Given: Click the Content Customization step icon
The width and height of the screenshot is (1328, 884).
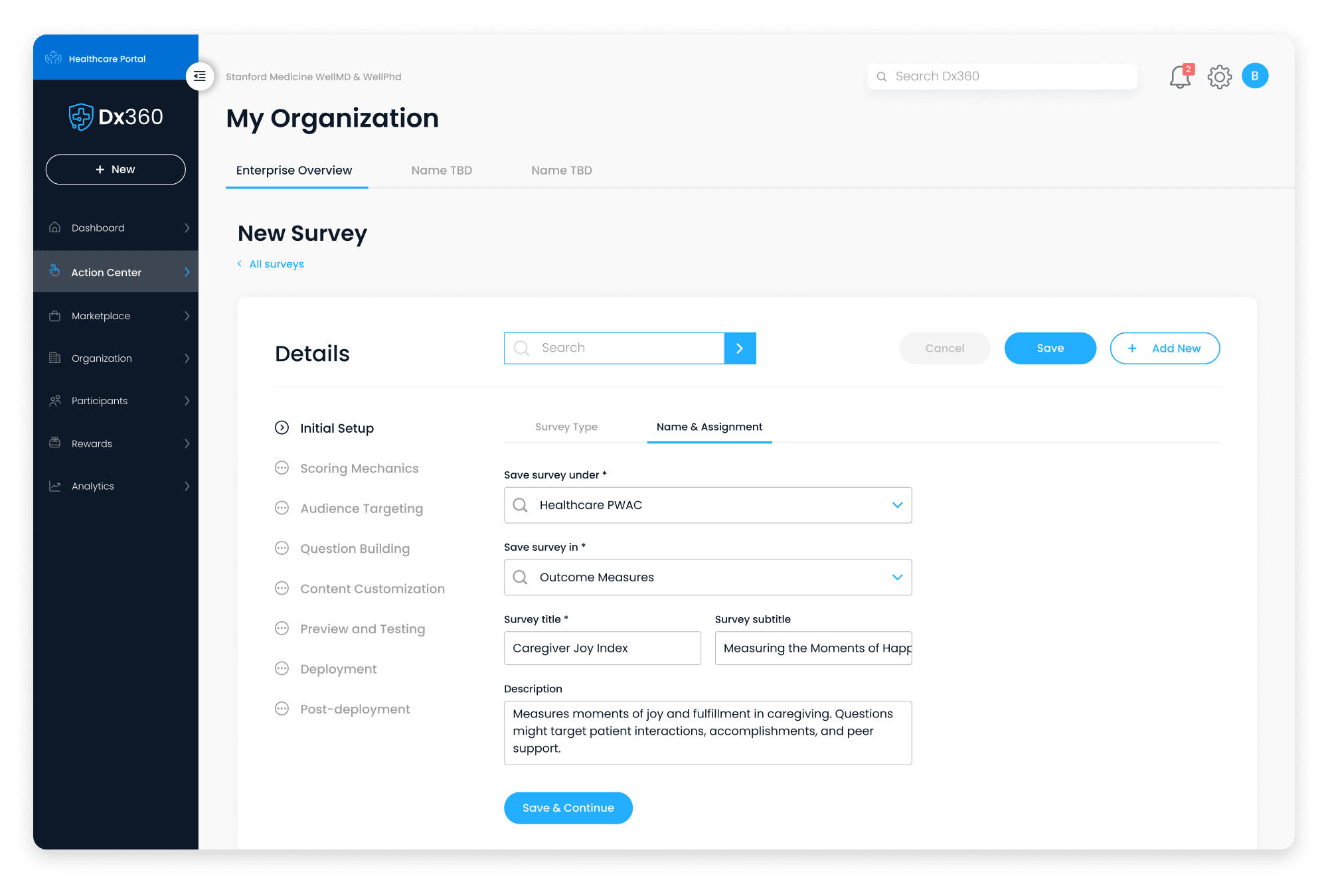Looking at the screenshot, I should 282,588.
